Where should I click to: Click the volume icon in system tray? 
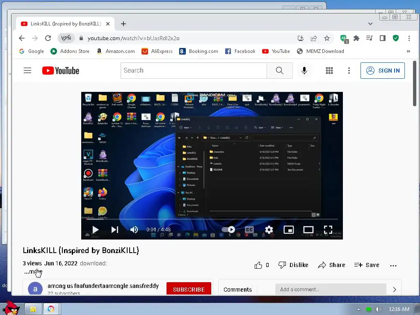click(x=378, y=309)
